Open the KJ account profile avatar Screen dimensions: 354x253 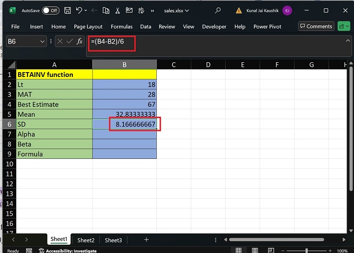287,11
